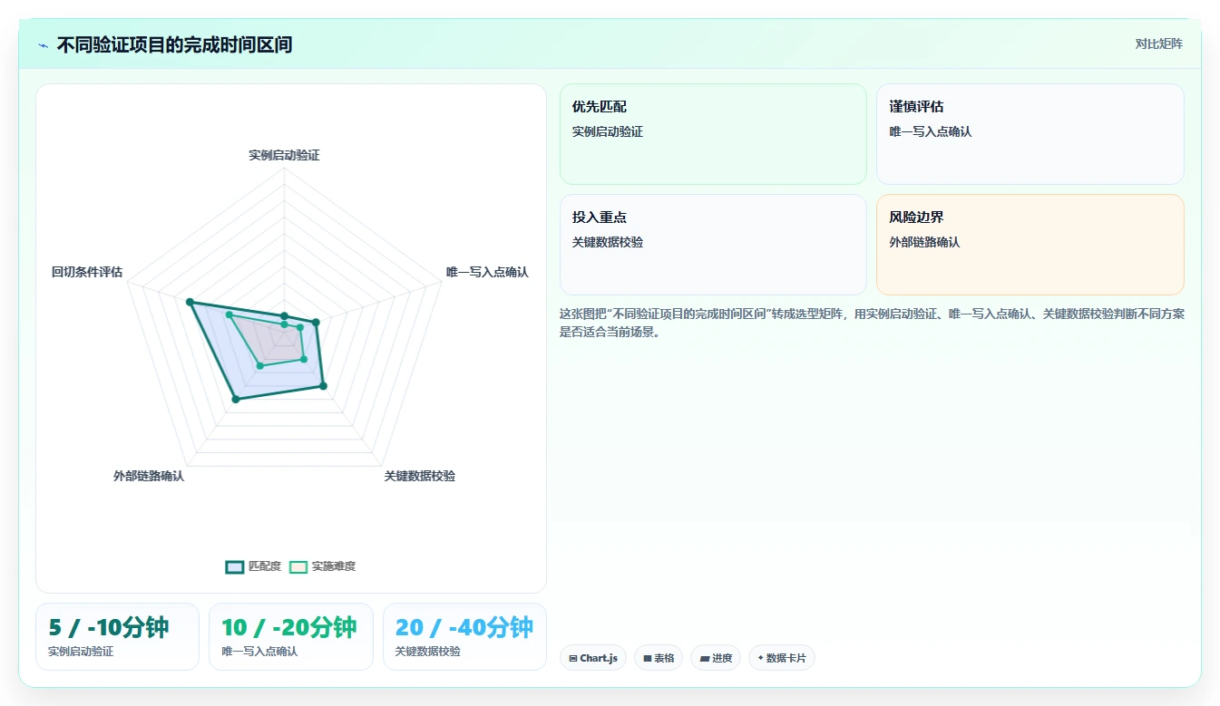Viewport: 1220px width, 706px height.
Task: Click the 5 / -10分钟 stat card
Action: (x=117, y=636)
